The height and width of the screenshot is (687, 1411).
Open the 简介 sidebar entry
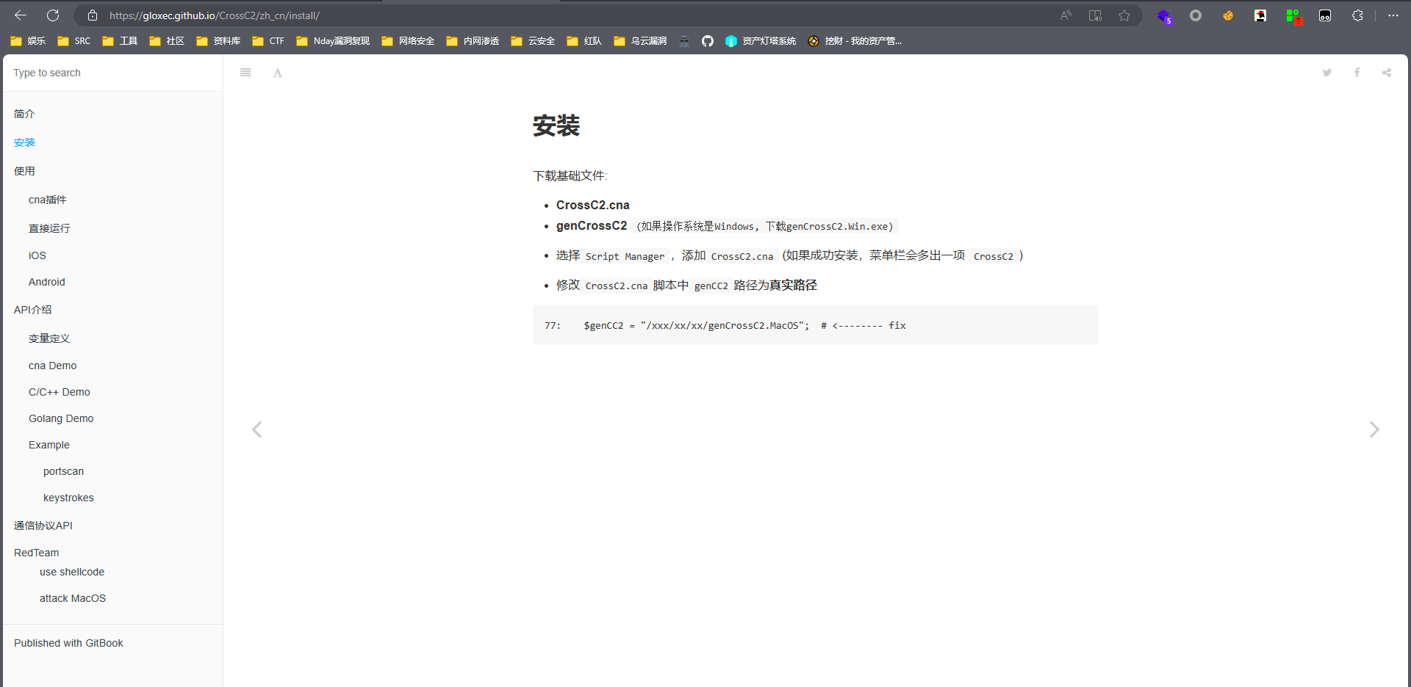(24, 114)
